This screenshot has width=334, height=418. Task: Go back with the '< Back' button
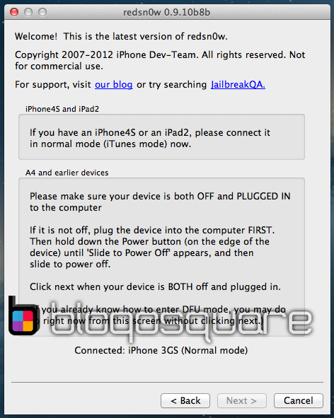[185, 400]
